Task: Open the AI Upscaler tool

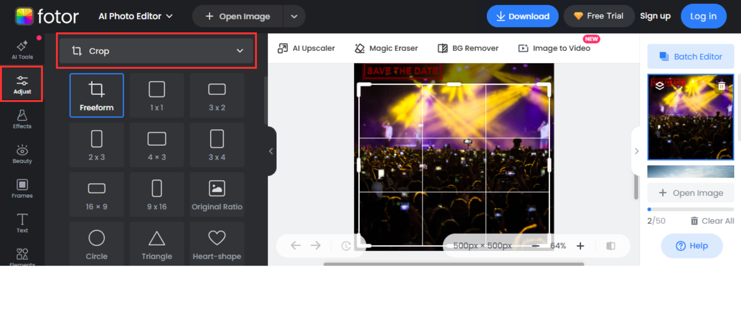Action: tap(306, 48)
